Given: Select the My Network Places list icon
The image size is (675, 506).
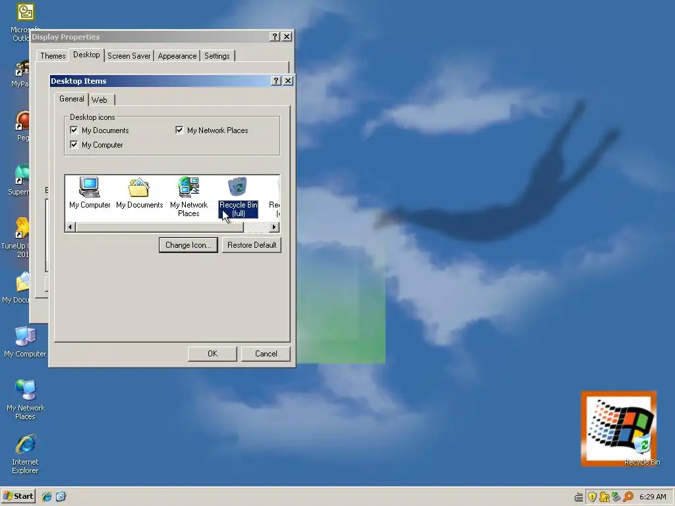Looking at the screenshot, I should click(189, 197).
